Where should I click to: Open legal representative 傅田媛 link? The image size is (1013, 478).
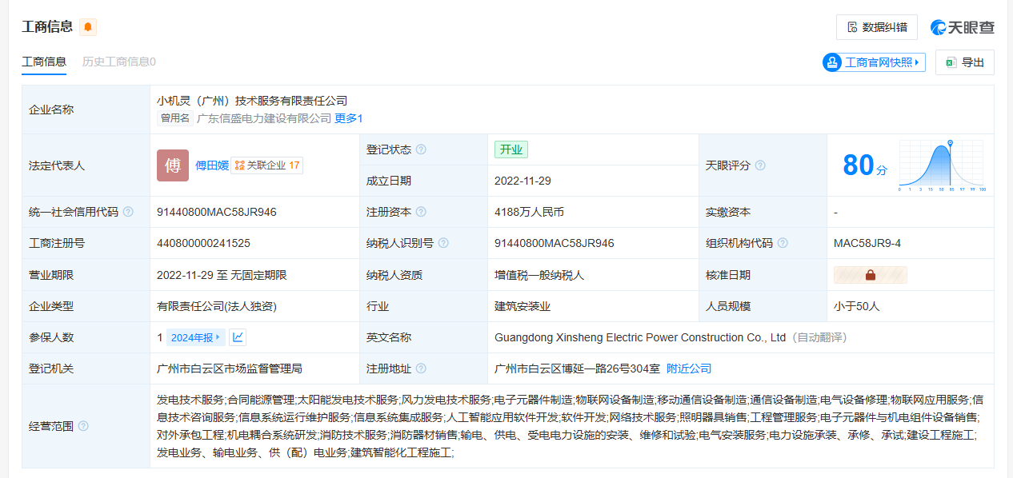click(x=212, y=165)
